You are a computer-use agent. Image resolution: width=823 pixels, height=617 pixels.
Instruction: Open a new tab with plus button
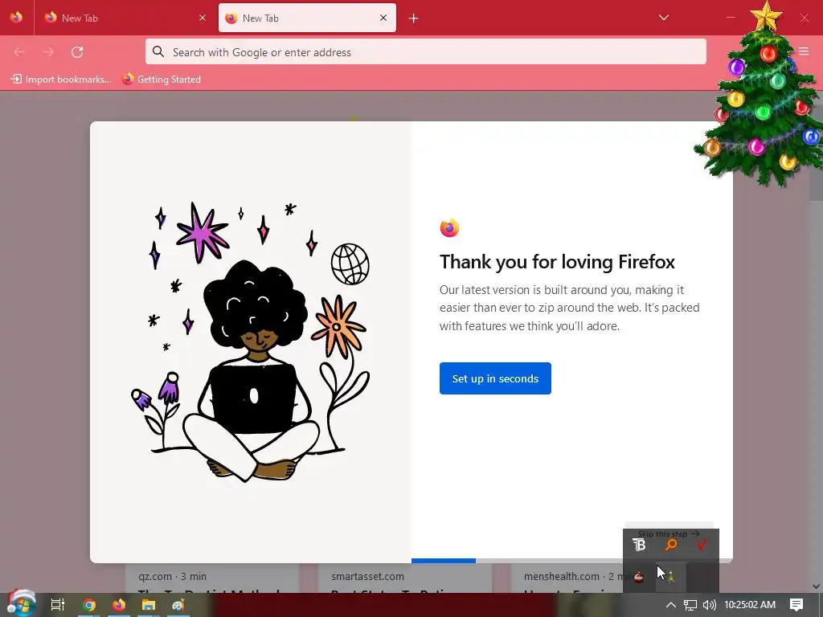pos(414,18)
